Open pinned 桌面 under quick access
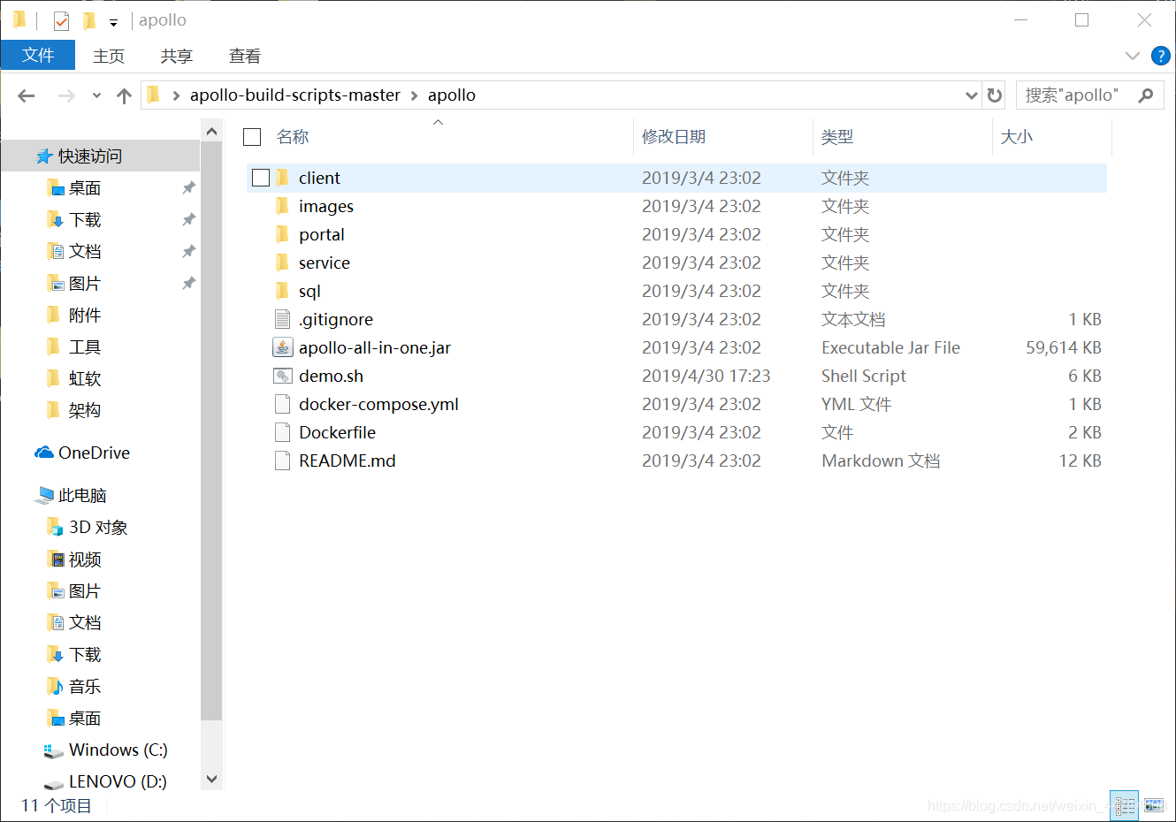 click(x=85, y=188)
